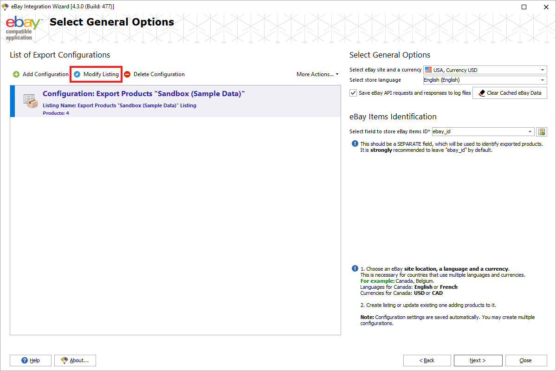The image size is (556, 371).
Task: Click the red Delete Configuration minus icon
Action: [x=127, y=74]
